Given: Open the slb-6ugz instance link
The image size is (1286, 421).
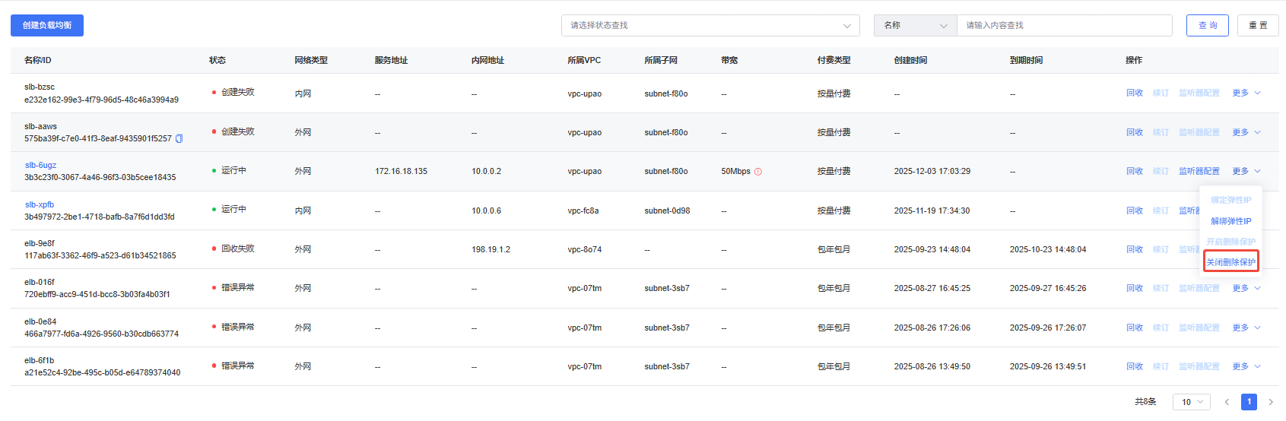Looking at the screenshot, I should [x=40, y=165].
